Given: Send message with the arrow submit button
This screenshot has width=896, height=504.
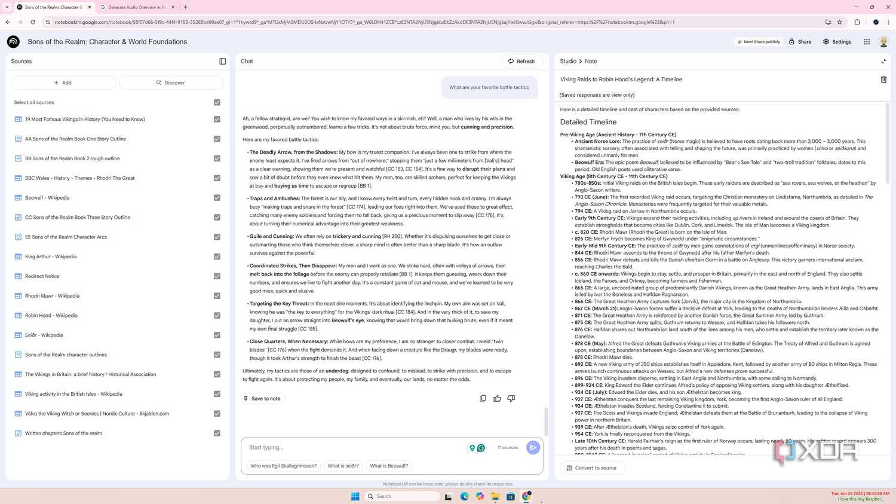Looking at the screenshot, I should pyautogui.click(x=533, y=447).
